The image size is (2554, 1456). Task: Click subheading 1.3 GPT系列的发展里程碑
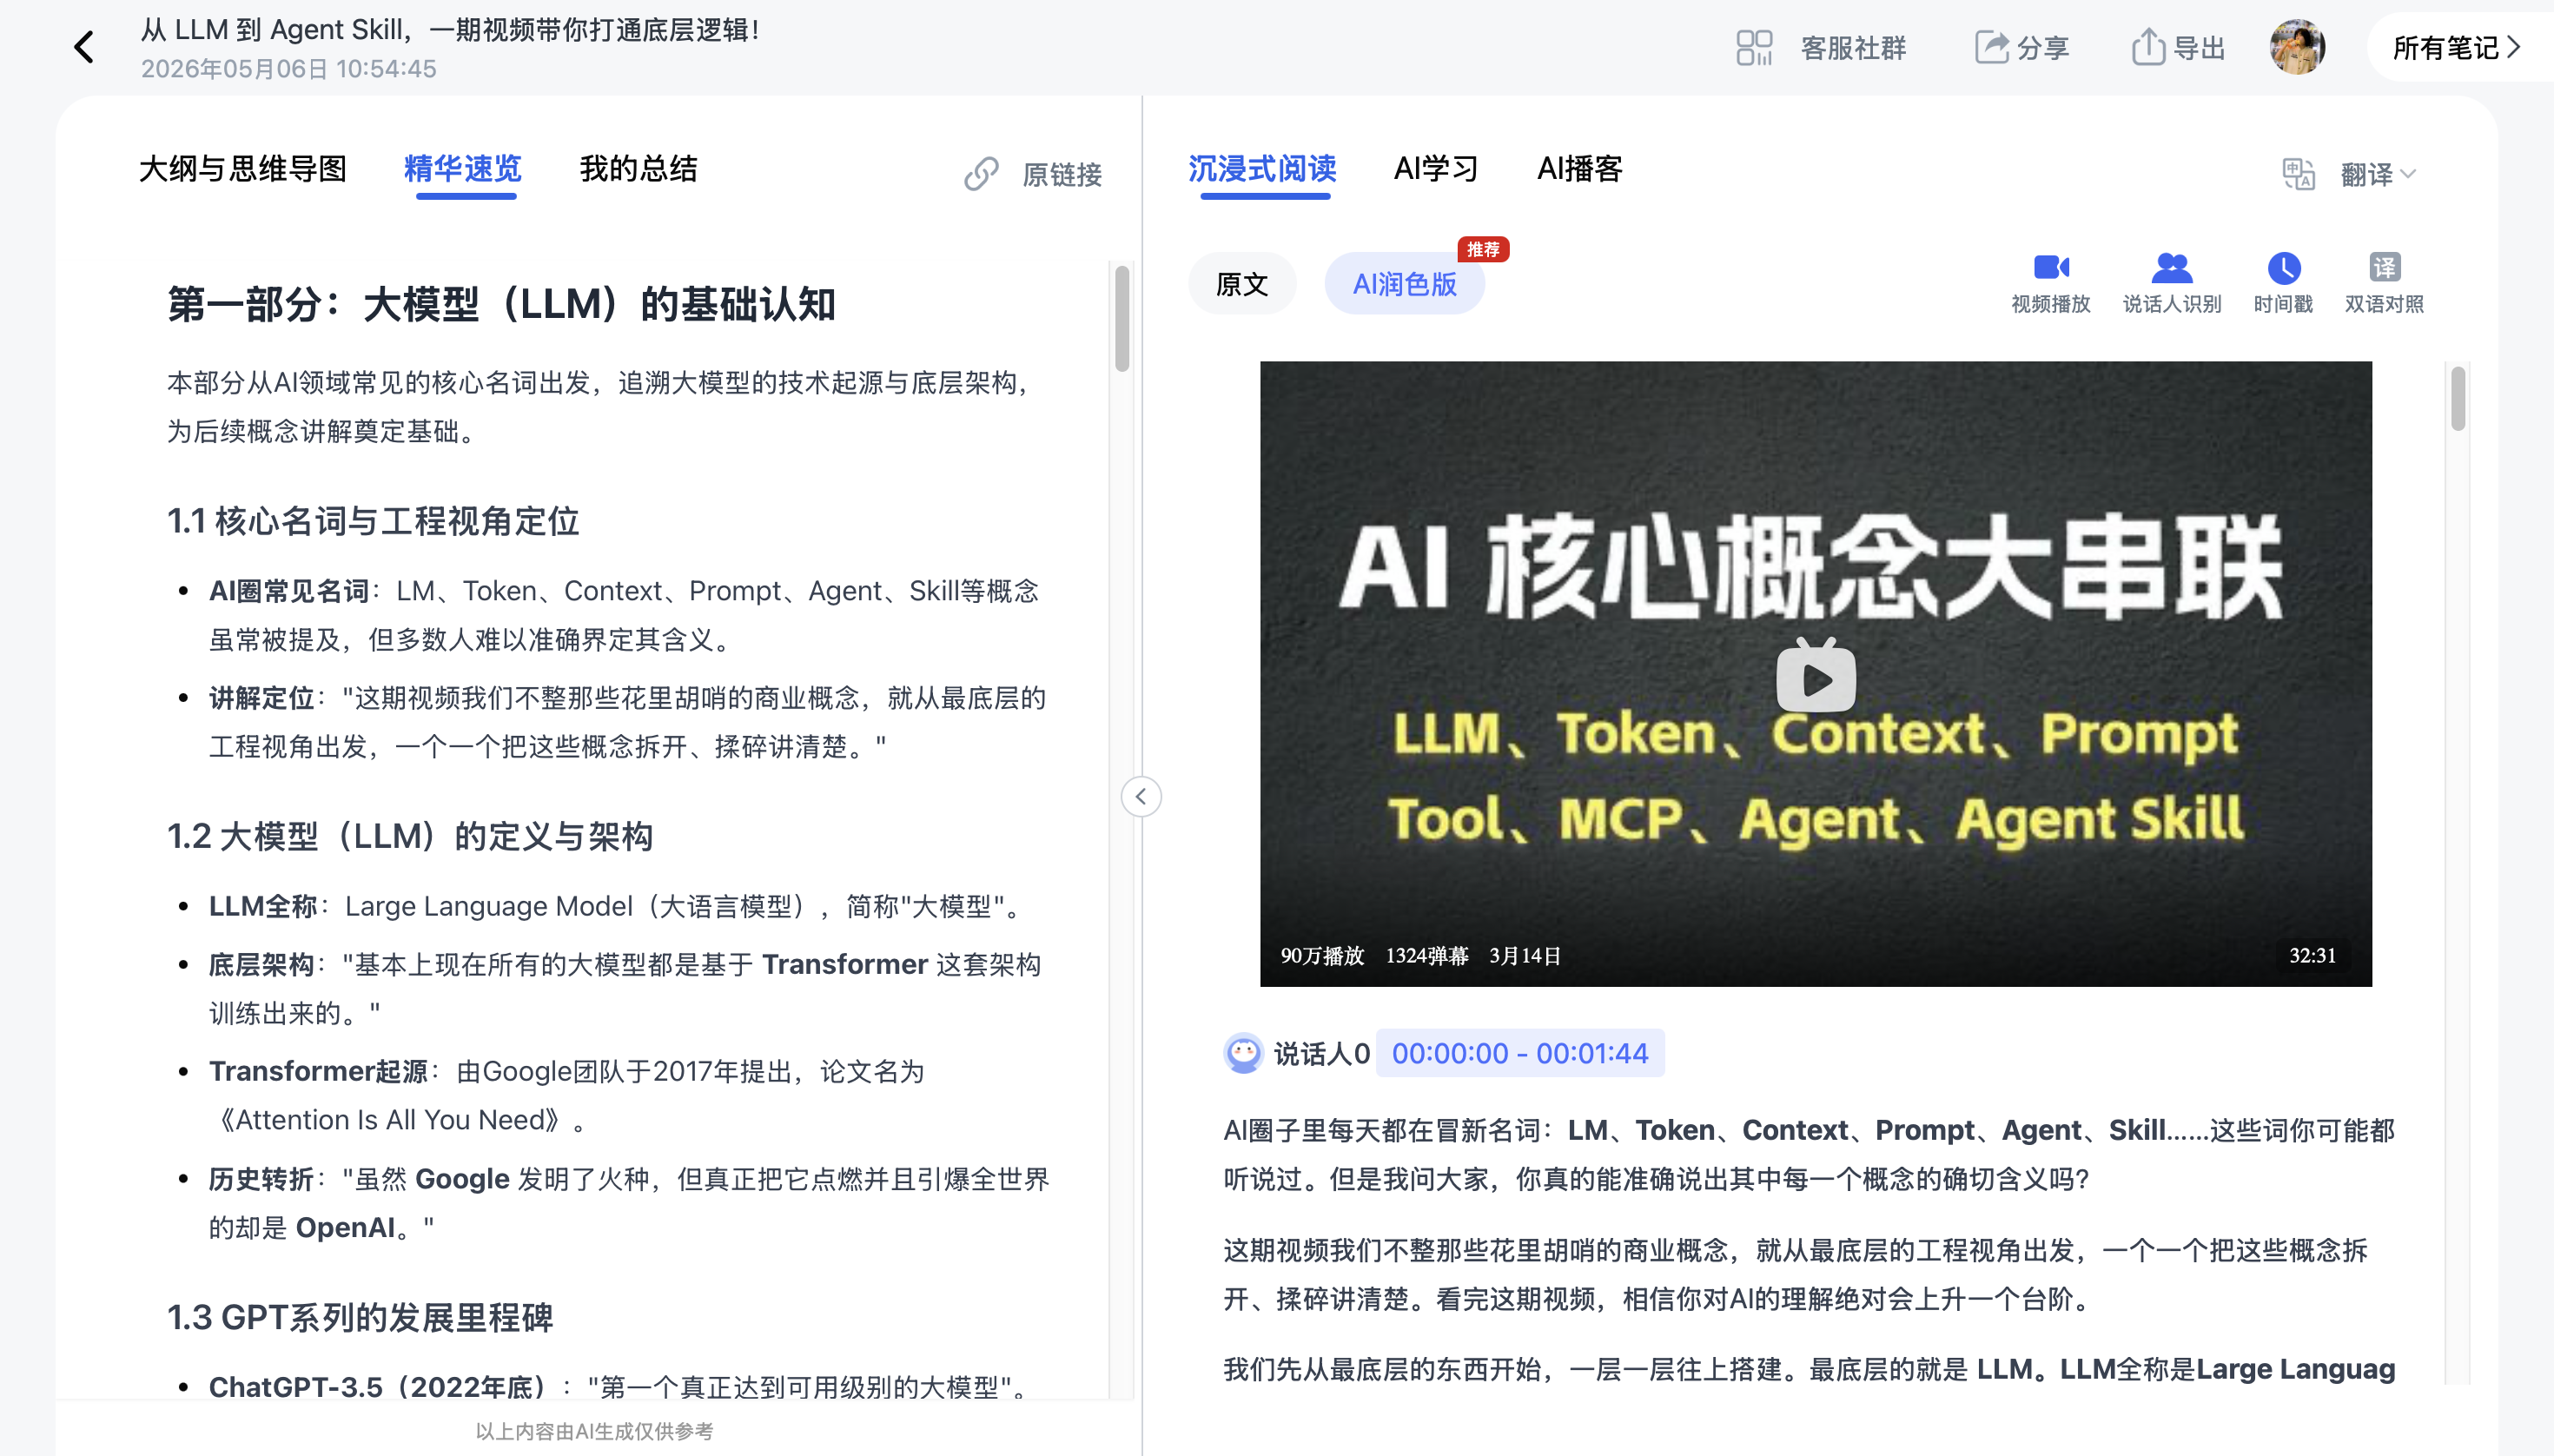click(360, 1317)
